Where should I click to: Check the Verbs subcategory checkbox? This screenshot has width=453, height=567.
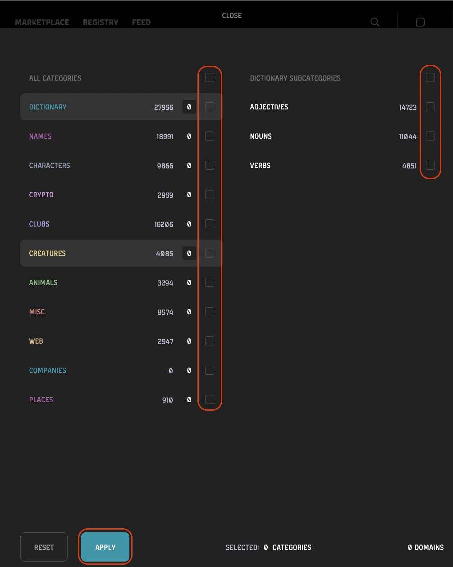[x=430, y=165]
